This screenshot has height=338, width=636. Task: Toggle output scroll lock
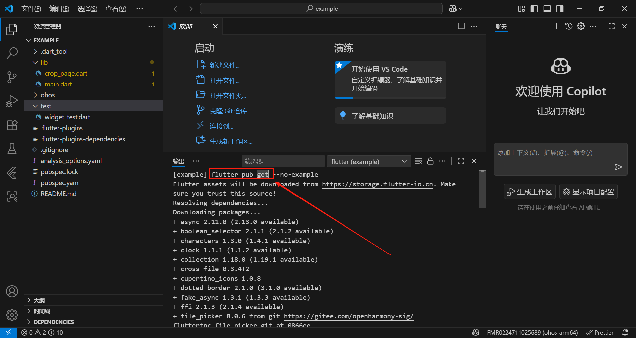(x=430, y=161)
